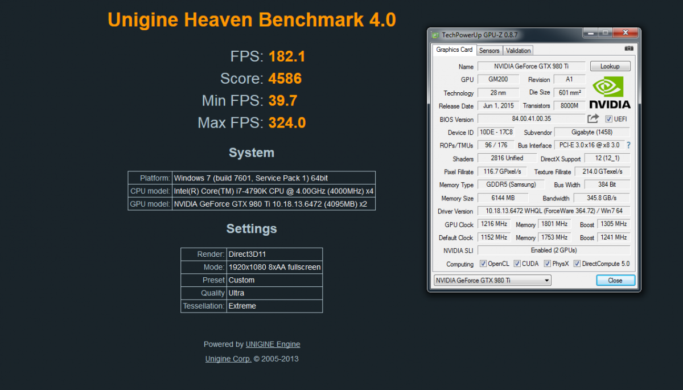Viewport: 683px width, 390px height.
Task: Click the Bus Width field 384 Bit
Action: 607,184
